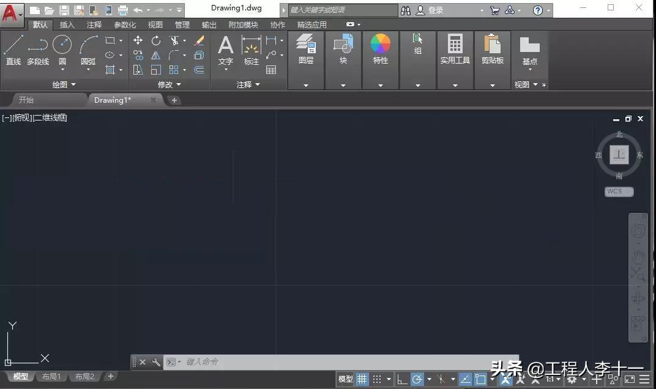Choose the Hatch fill tool icon
The height and width of the screenshot is (389, 656).
110,70
